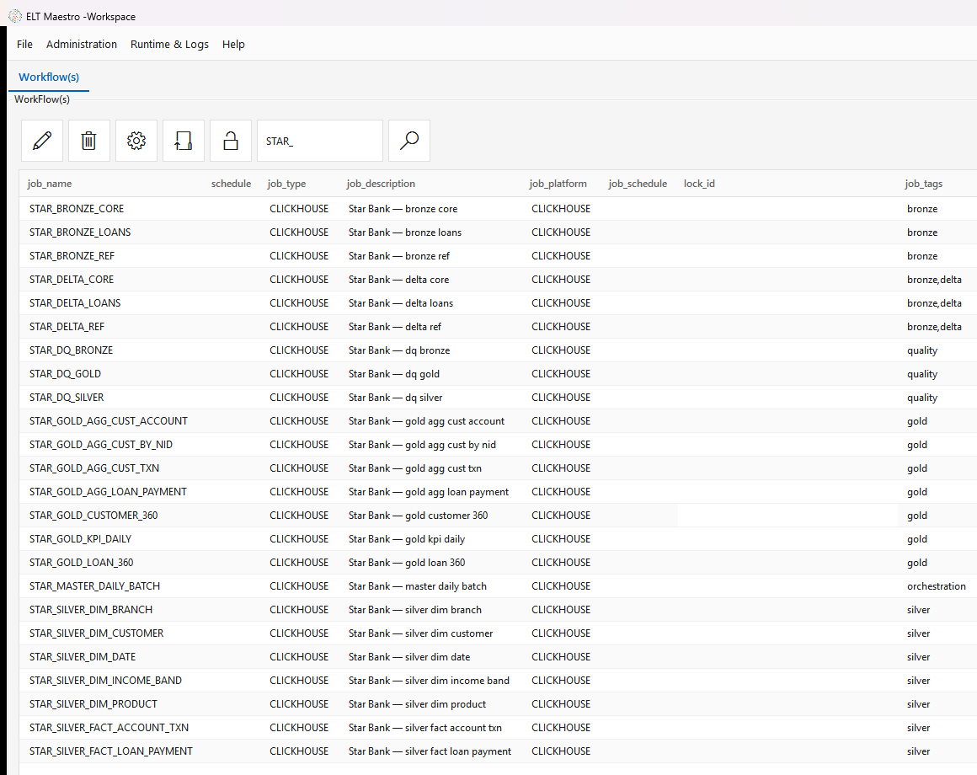Screen dimensions: 977x775
Task: Select the STAR_SILVER_DIM_BRANCH job
Action: [x=91, y=610]
